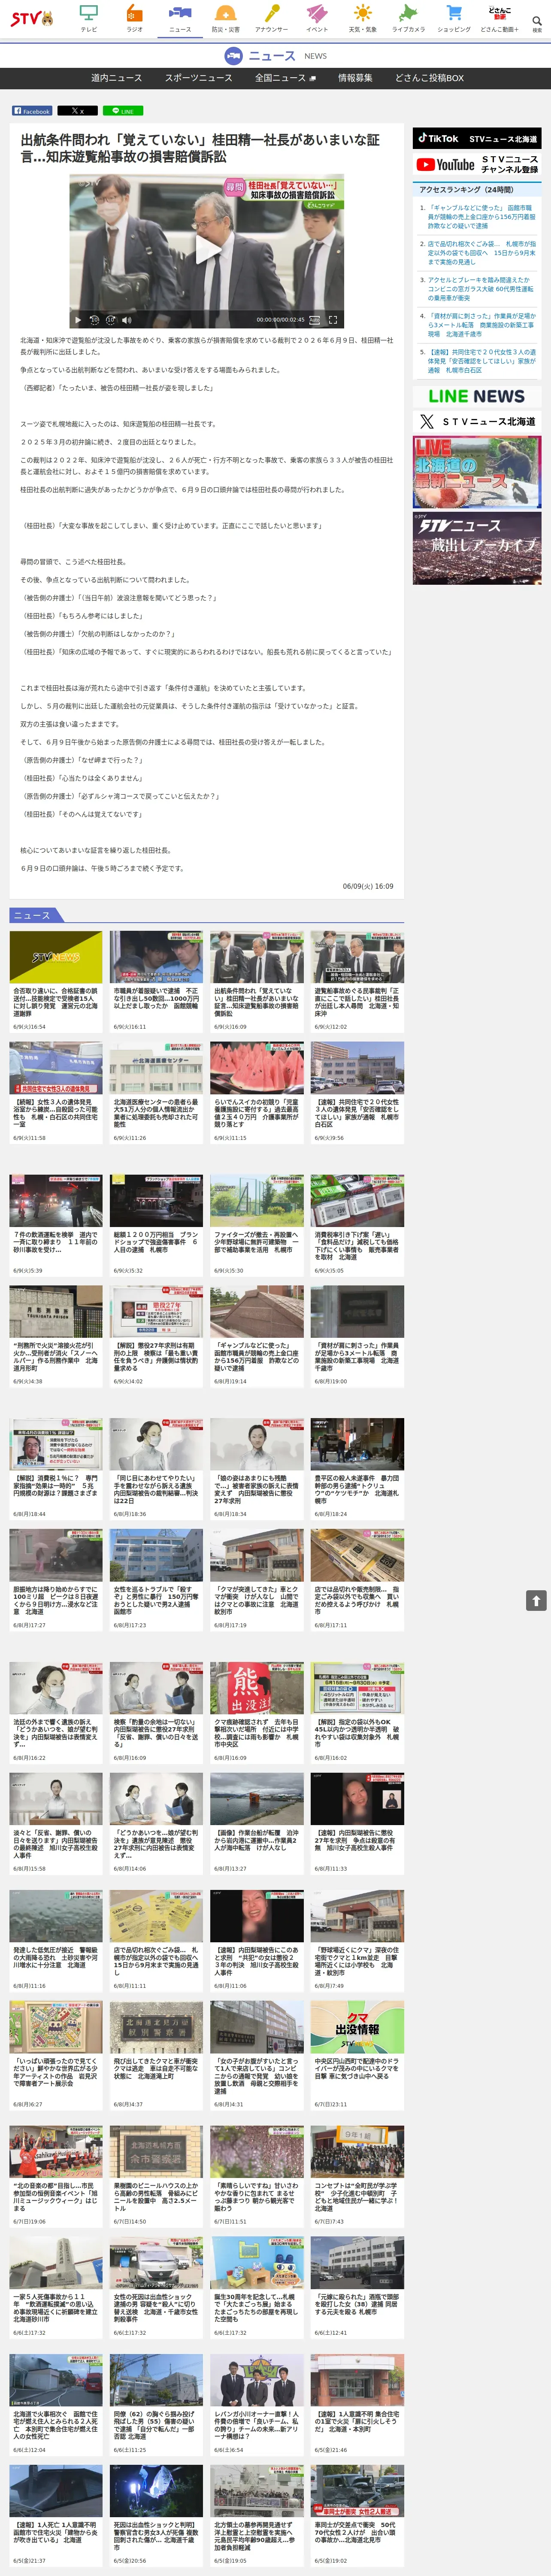Open the 全国ニュース tab

[x=285, y=78]
